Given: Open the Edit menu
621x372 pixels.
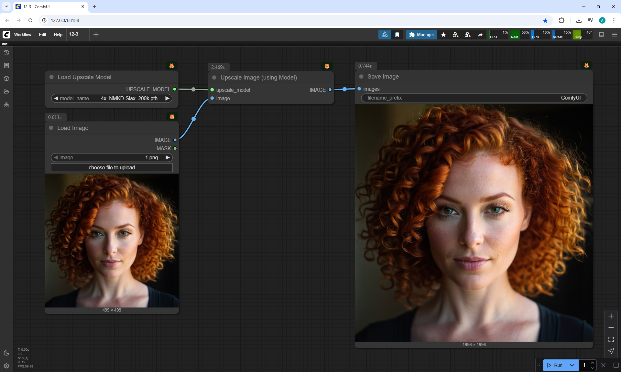Looking at the screenshot, I should (x=42, y=35).
